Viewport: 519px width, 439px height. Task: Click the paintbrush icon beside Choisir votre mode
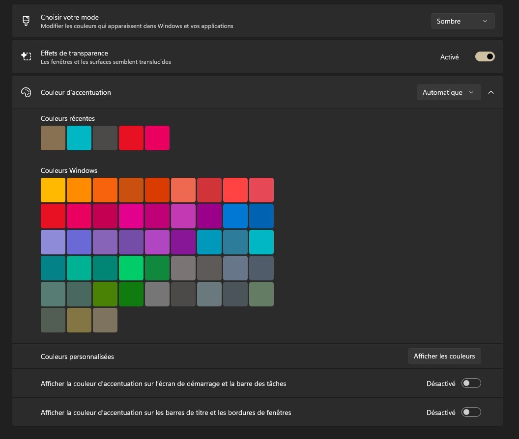pos(26,21)
